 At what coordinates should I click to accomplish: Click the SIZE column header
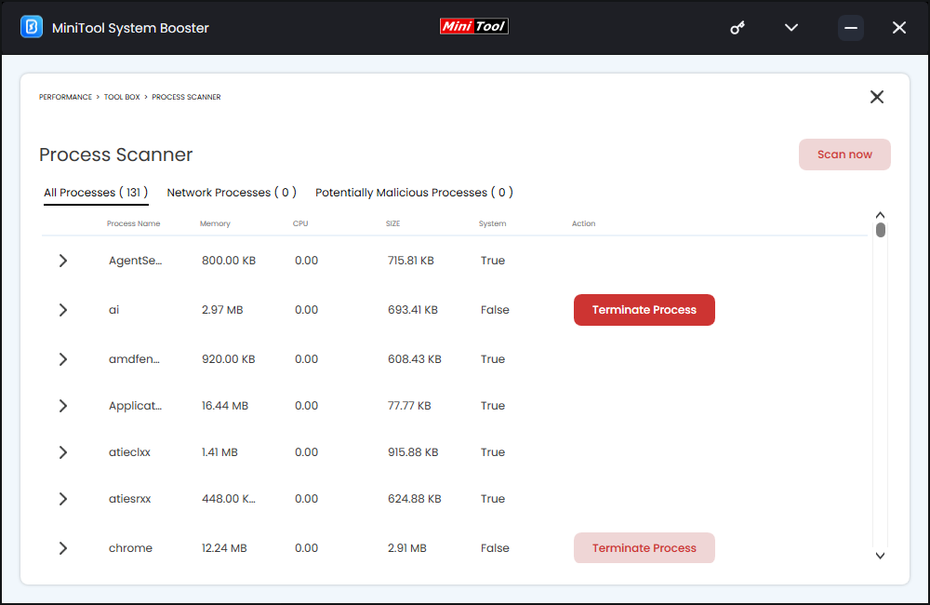(392, 223)
